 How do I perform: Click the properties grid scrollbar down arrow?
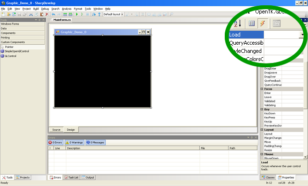click(x=305, y=157)
